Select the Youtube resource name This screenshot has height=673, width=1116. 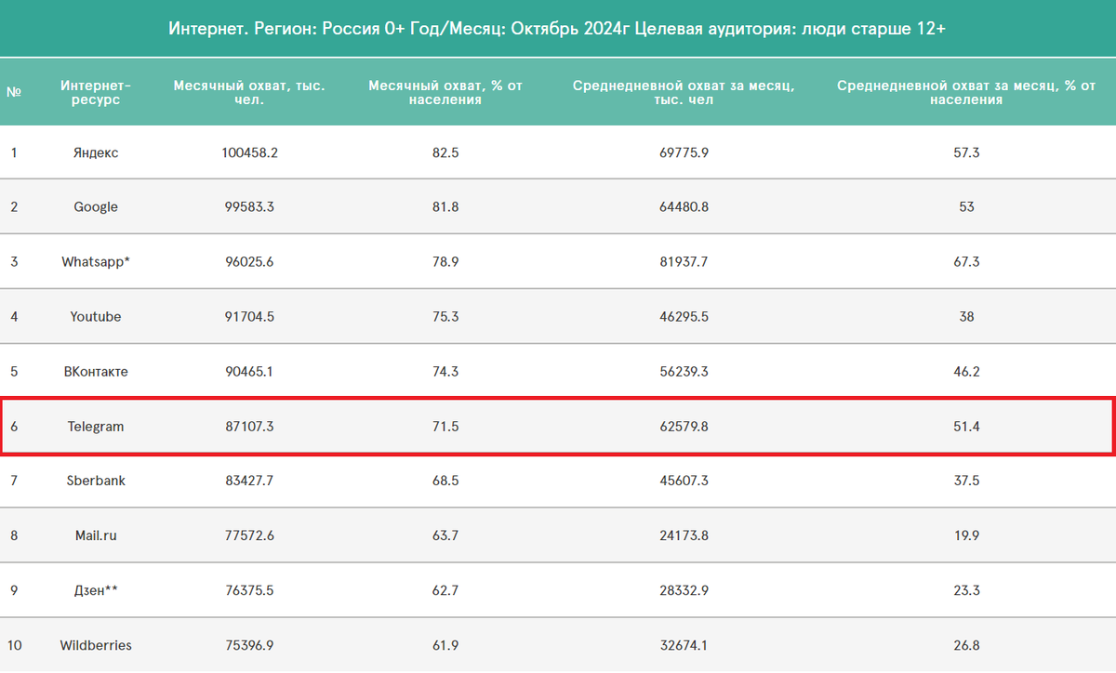pyautogui.click(x=96, y=317)
